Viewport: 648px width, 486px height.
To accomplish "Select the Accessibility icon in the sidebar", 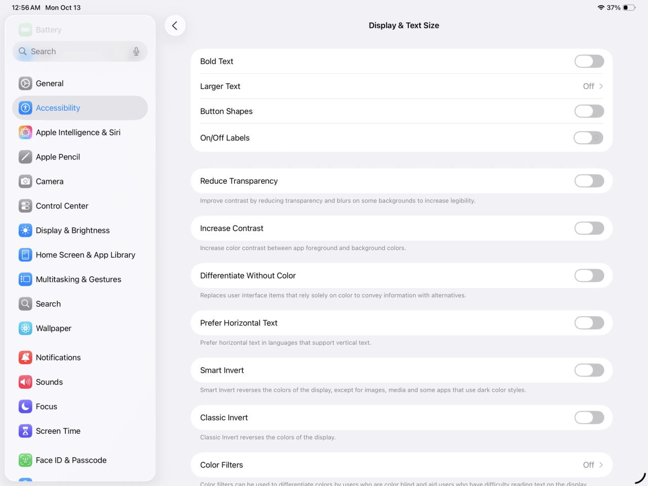I will (x=25, y=108).
